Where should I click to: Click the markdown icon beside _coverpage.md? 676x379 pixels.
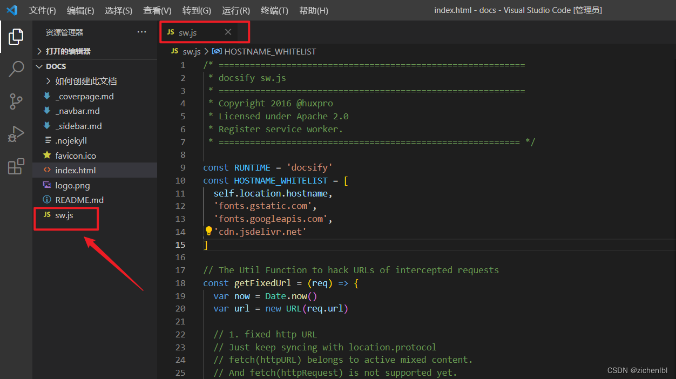(48, 96)
